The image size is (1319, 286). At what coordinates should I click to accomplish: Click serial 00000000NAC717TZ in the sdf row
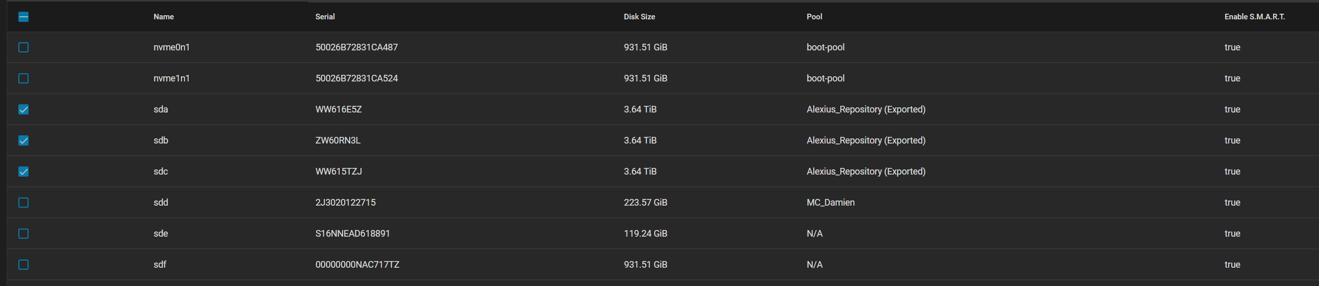(357, 265)
